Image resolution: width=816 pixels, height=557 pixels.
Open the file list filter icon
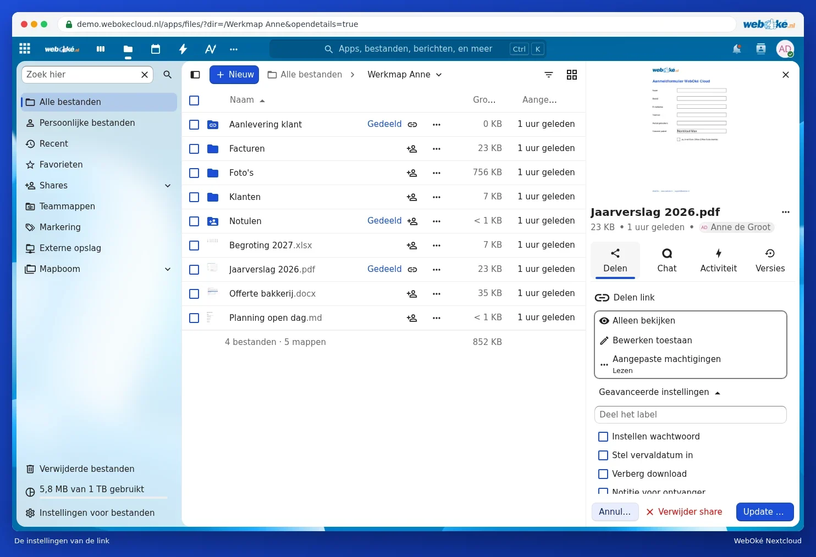click(x=549, y=75)
